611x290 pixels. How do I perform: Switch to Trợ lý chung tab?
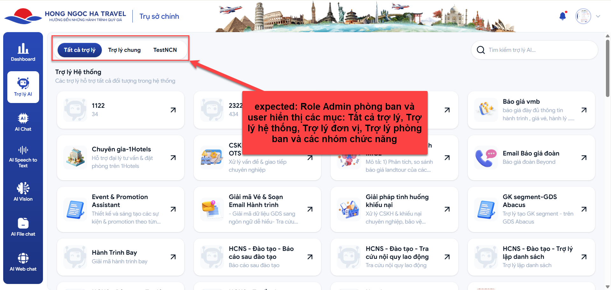pos(124,50)
